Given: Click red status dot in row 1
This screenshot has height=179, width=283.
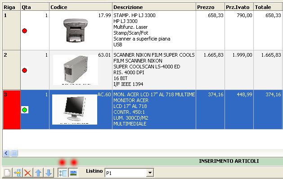Looking at the screenshot, I should pyautogui.click(x=25, y=31).
